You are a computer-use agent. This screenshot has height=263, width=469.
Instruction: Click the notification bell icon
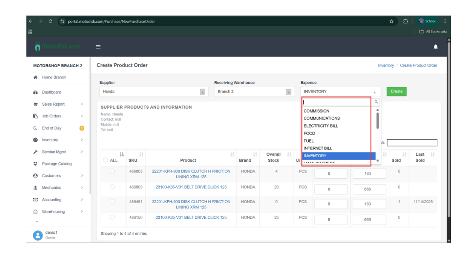pyautogui.click(x=435, y=47)
